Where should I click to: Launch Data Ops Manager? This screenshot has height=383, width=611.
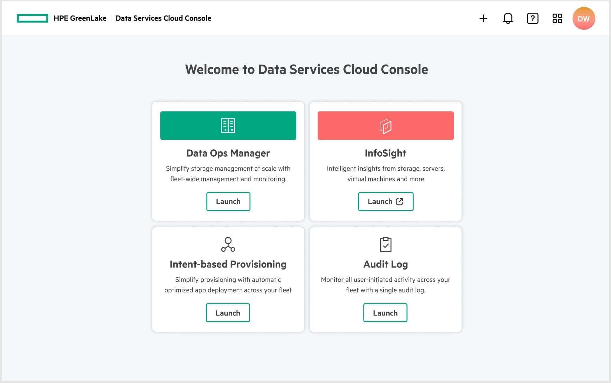228,202
